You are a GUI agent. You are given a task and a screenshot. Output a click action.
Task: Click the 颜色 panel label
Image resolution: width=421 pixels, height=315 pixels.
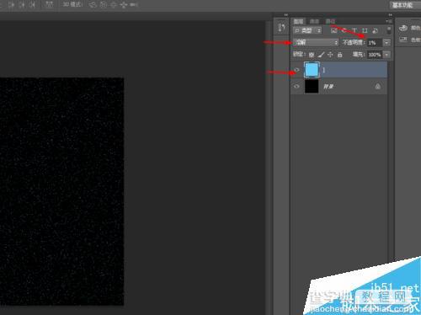416,28
